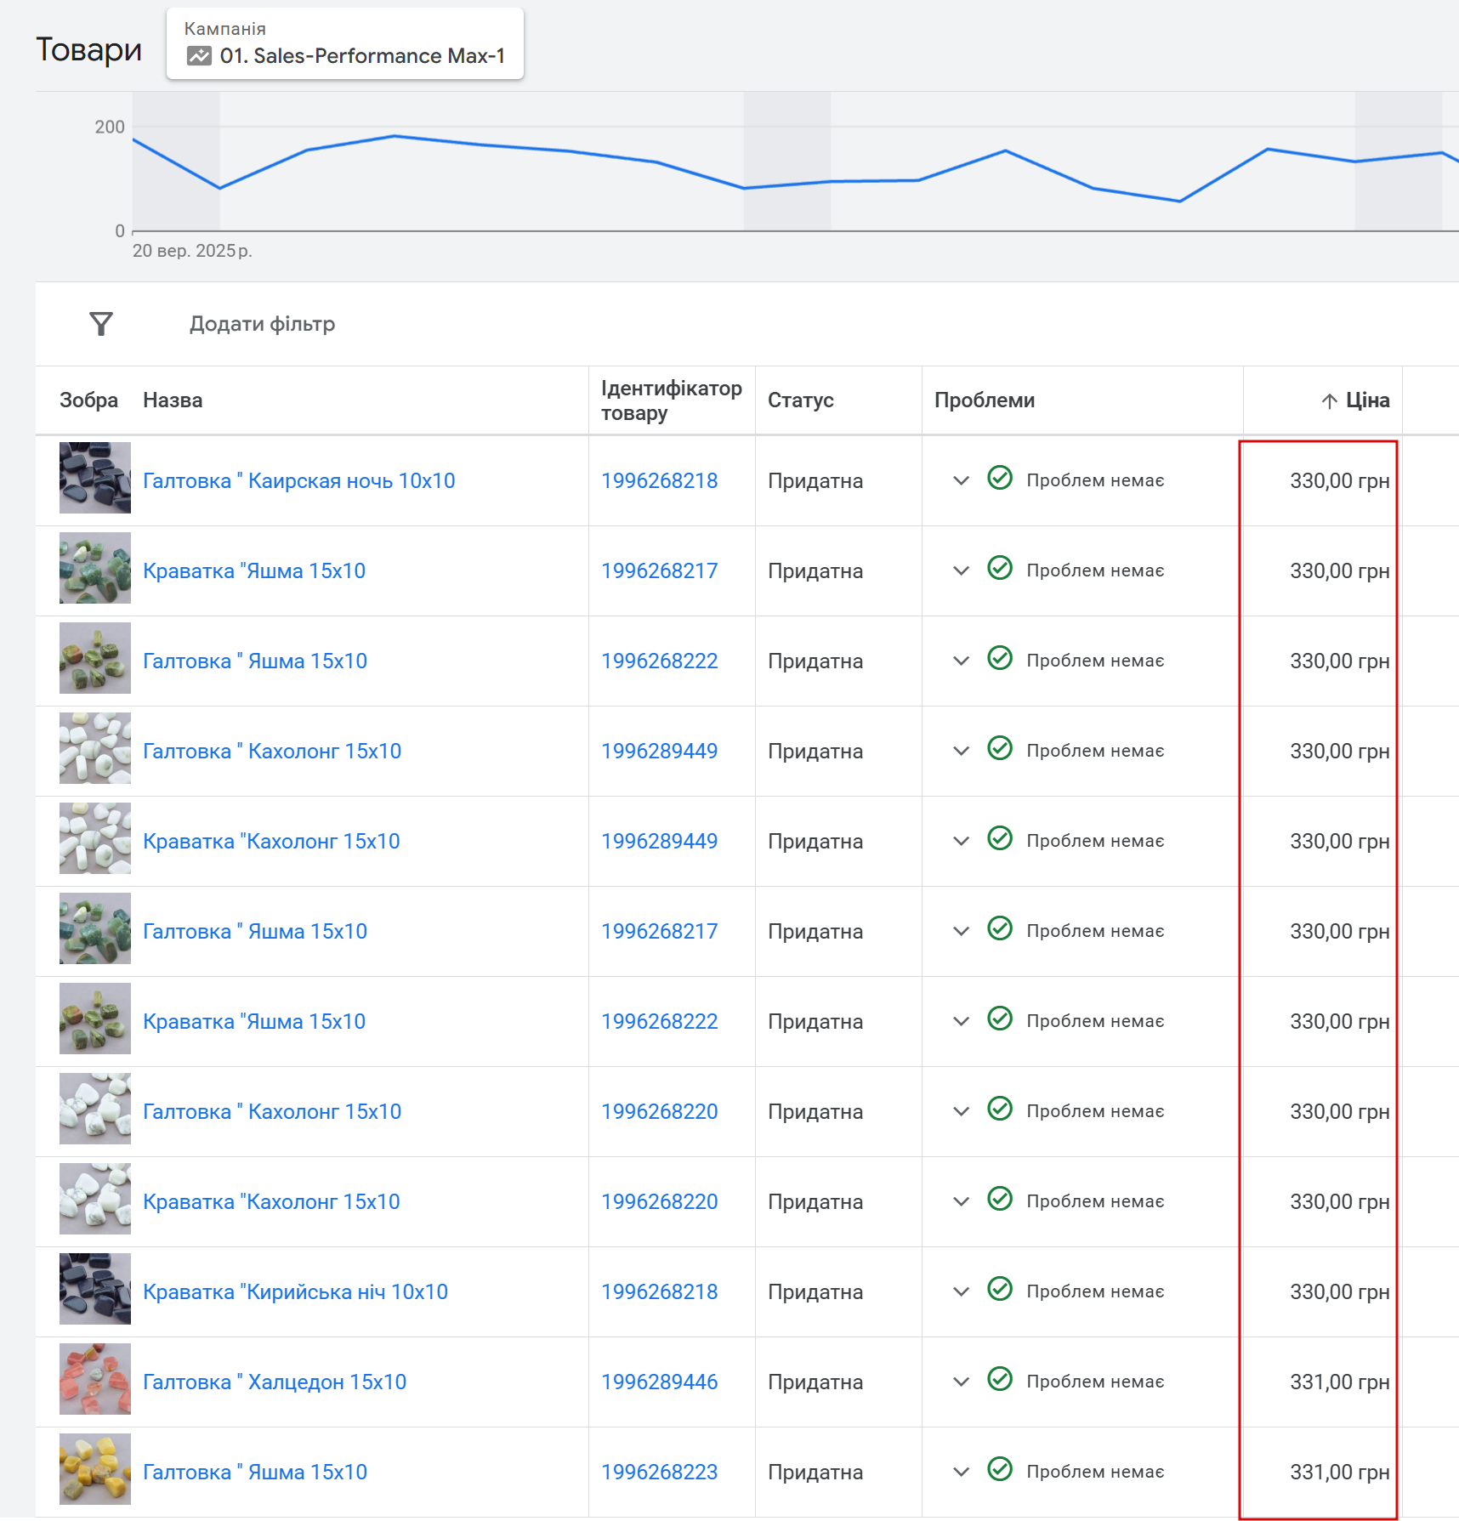This screenshot has width=1459, height=1521.
Task: Open product Галтовка Каирская ночь 10x10
Action: click(299, 480)
